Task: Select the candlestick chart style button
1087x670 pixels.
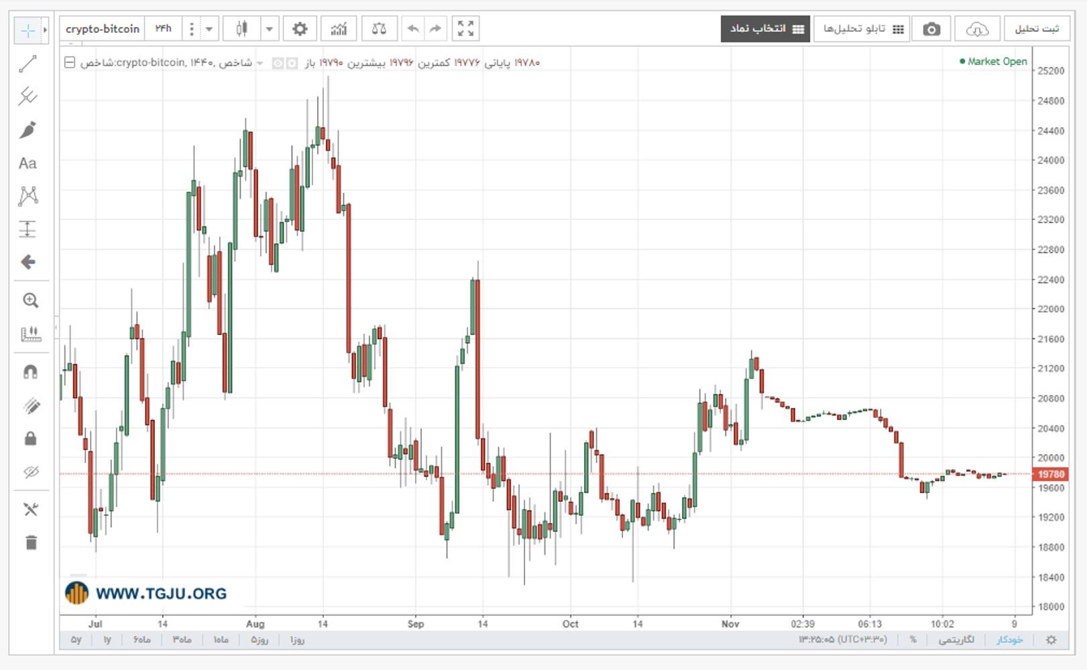Action: tap(241, 29)
